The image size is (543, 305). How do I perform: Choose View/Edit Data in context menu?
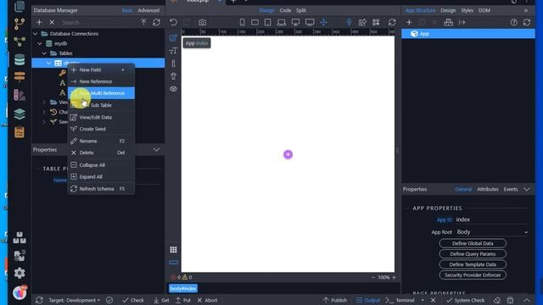[101, 117]
